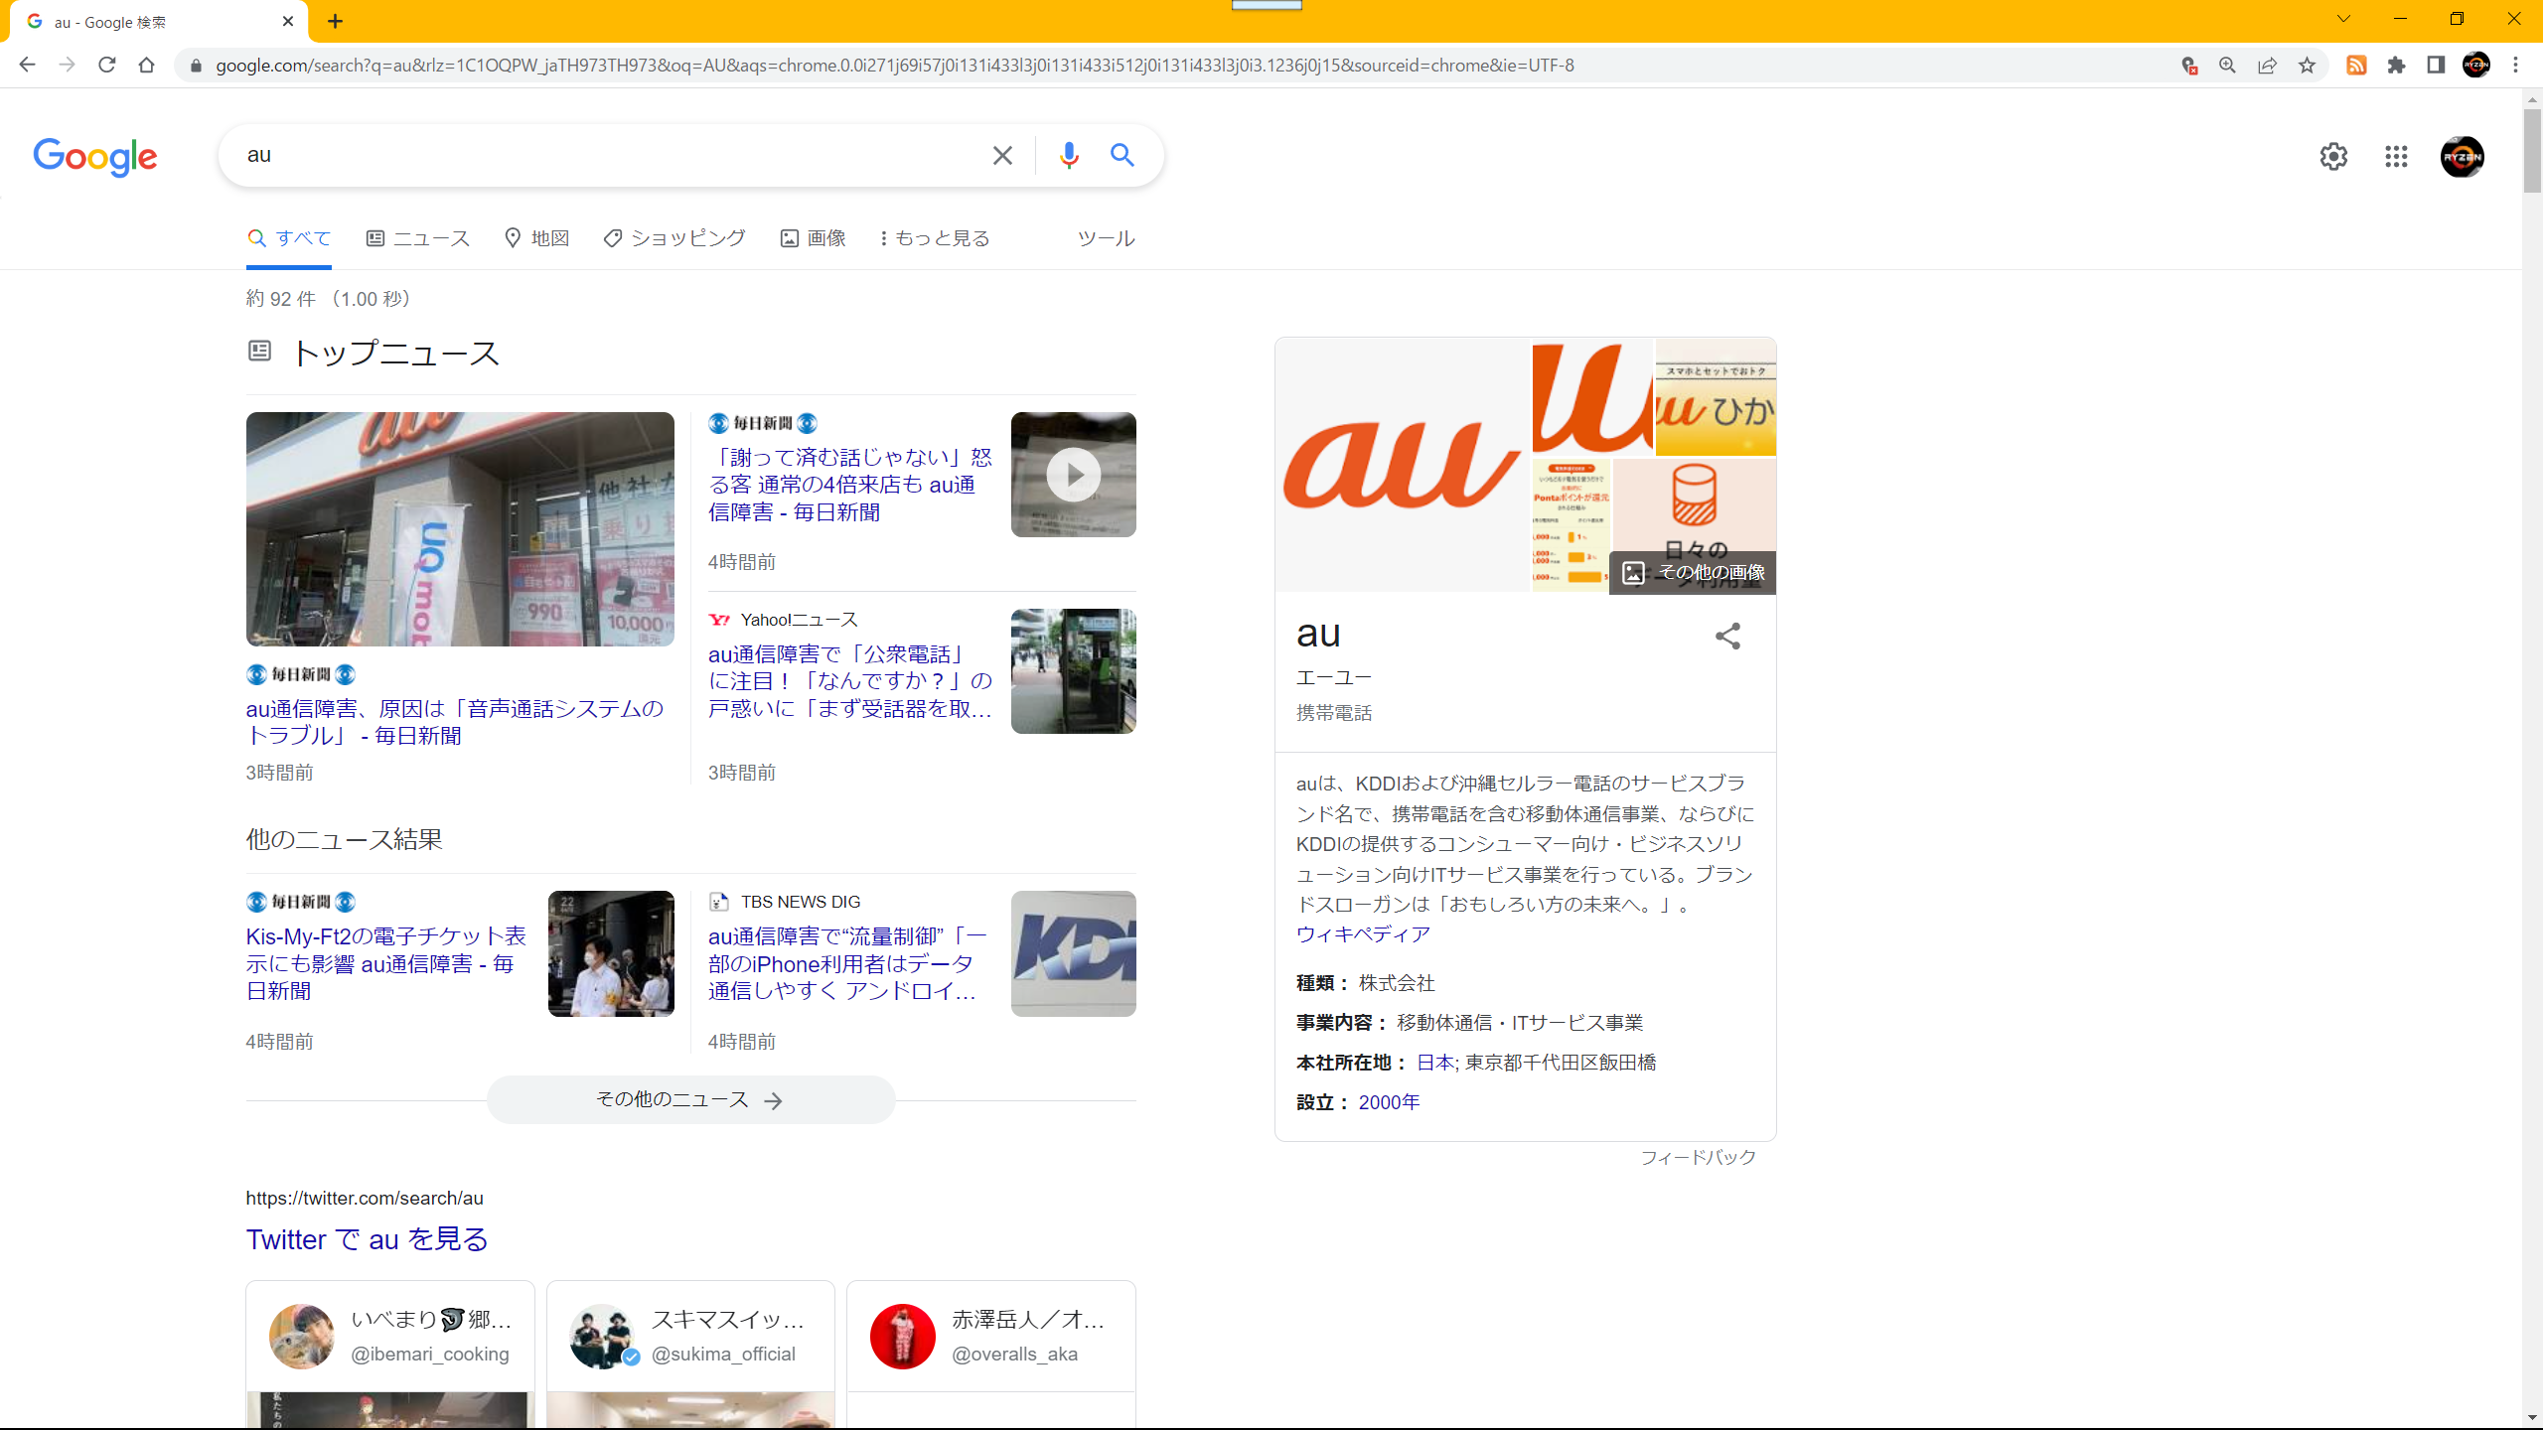Close the 'au - Google 検索' tab
Screen dimensions: 2543x1430
[x=288, y=22]
